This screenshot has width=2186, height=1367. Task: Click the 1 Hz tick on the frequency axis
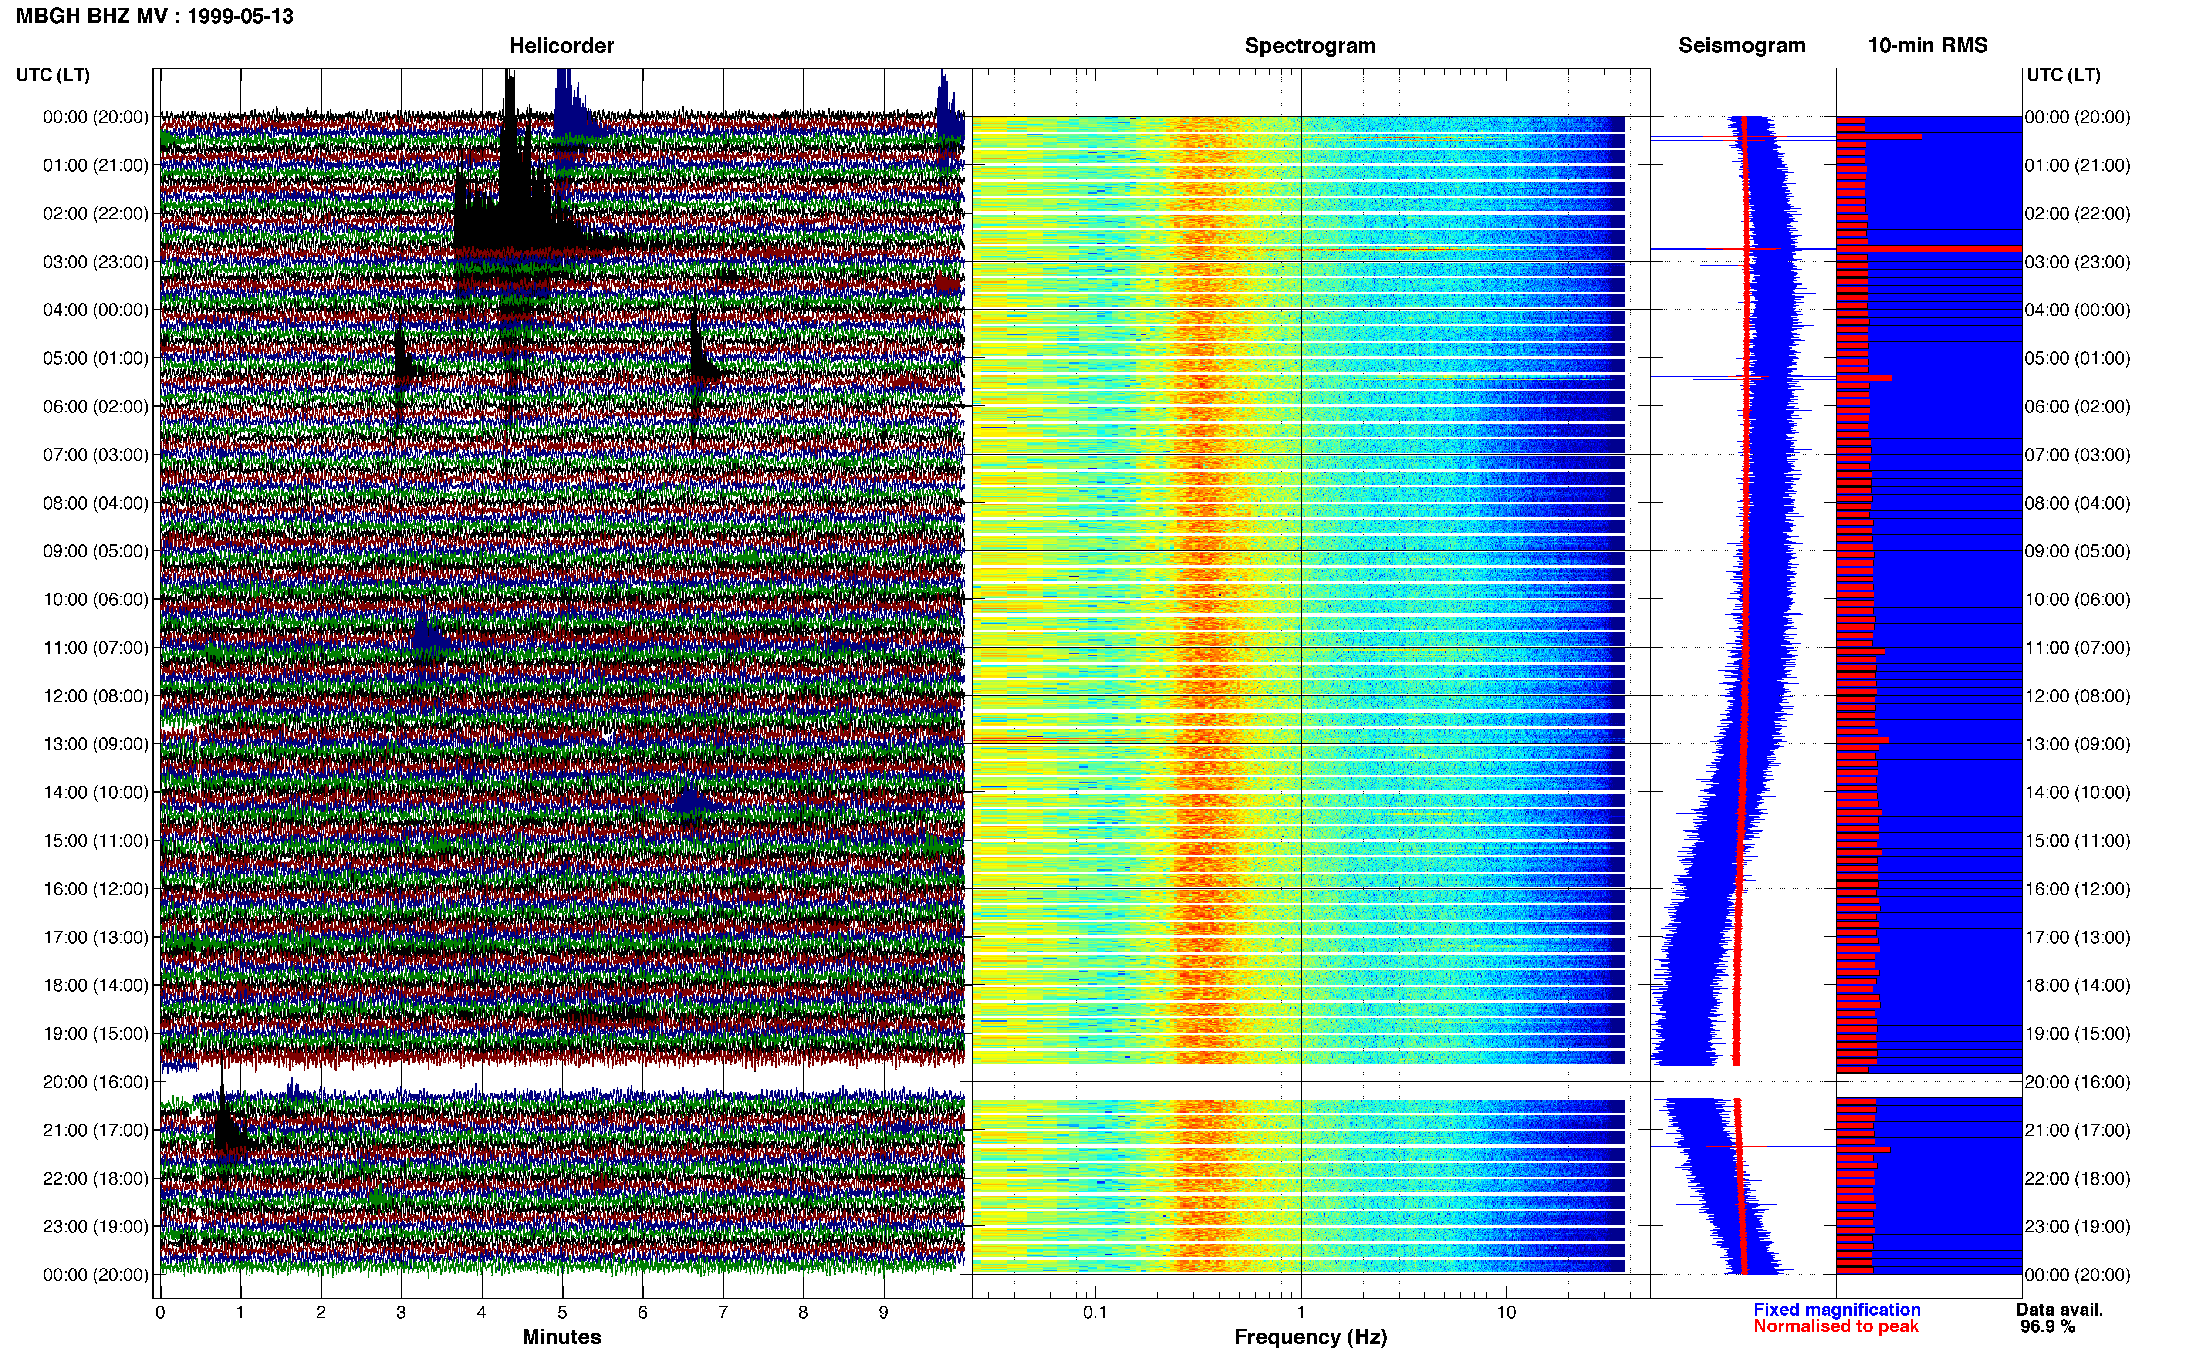pyautogui.click(x=1301, y=1312)
